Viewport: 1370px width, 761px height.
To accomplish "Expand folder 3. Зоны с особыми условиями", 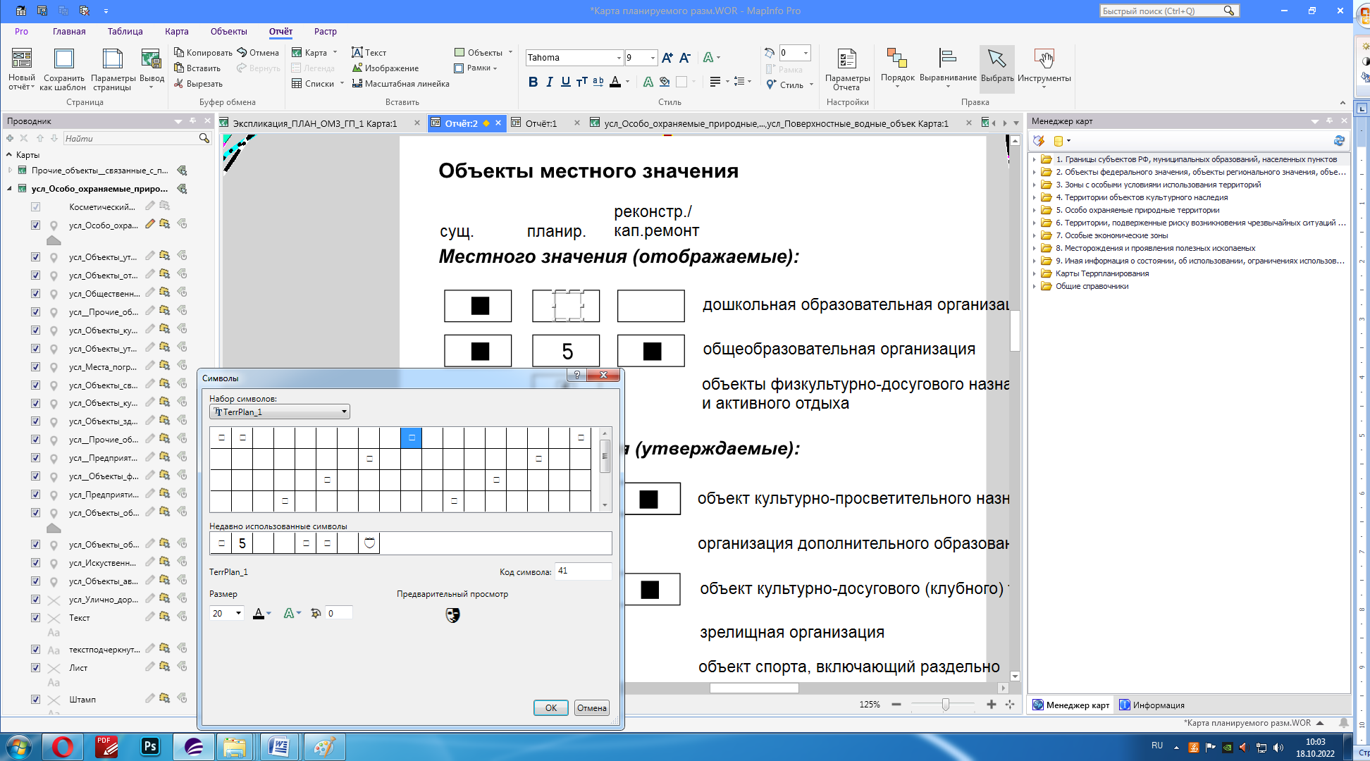I will coord(1034,185).
